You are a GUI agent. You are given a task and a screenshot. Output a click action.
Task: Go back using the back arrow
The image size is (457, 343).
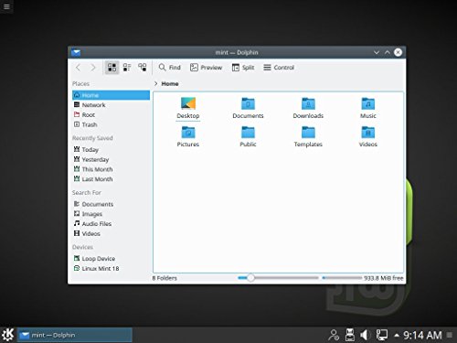[x=78, y=68]
